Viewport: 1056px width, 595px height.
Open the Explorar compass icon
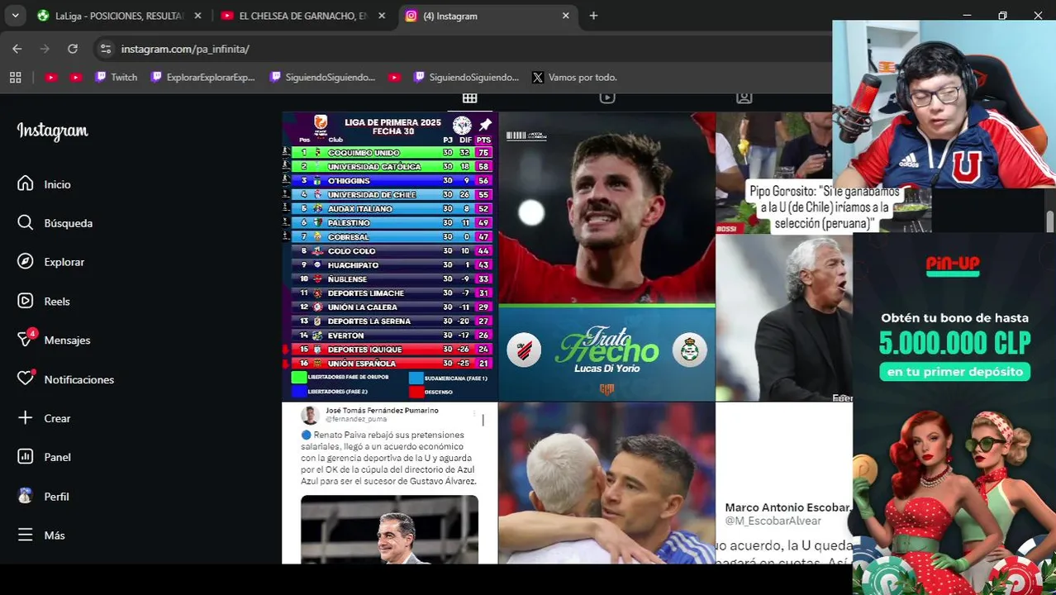coord(26,261)
